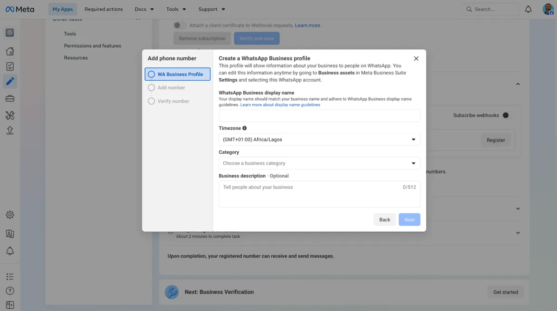Open the Docs dropdown menu
This screenshot has height=311, width=557.
(x=144, y=9)
